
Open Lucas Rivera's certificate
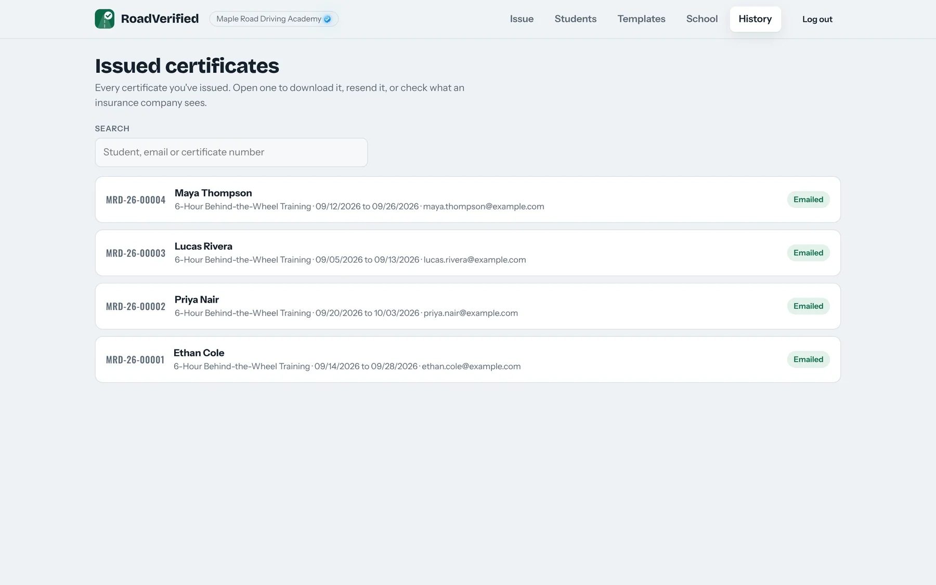(x=467, y=253)
